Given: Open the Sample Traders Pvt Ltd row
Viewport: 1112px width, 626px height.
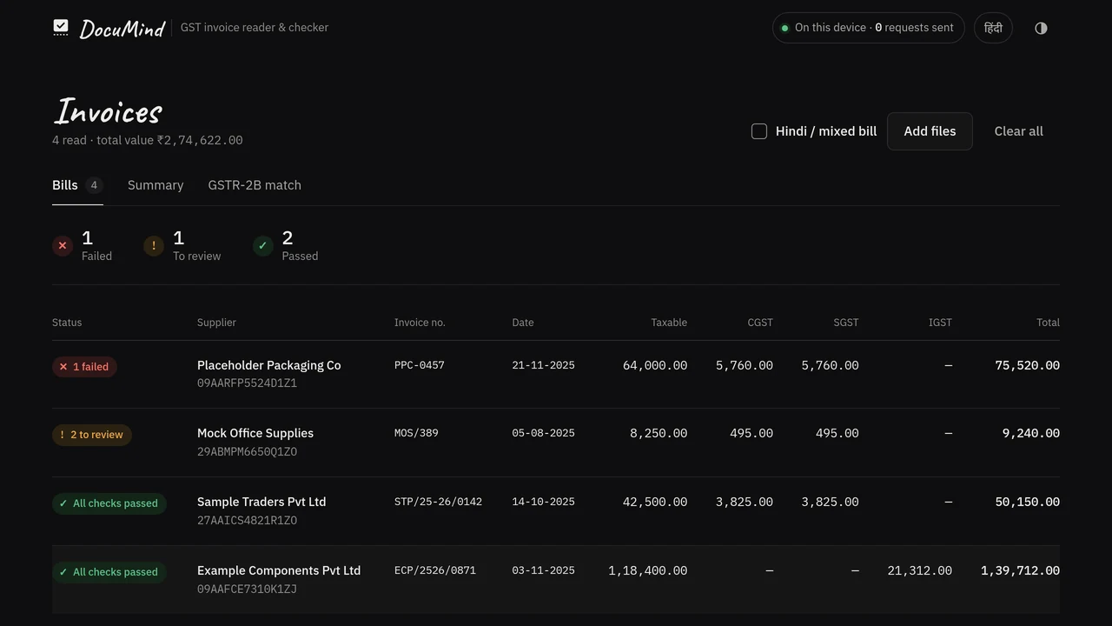Looking at the screenshot, I should pos(556,511).
